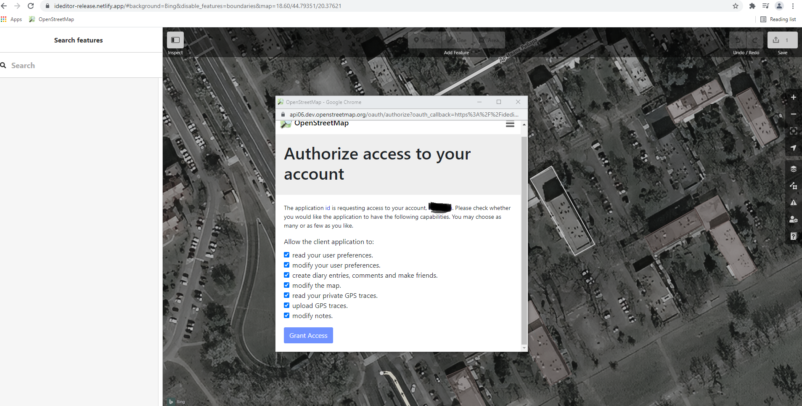Click the browser forward arrow

(x=17, y=6)
